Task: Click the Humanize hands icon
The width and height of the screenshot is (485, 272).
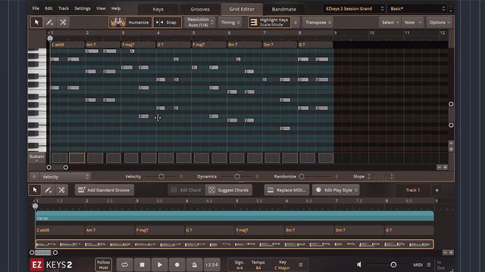Action: [118, 22]
